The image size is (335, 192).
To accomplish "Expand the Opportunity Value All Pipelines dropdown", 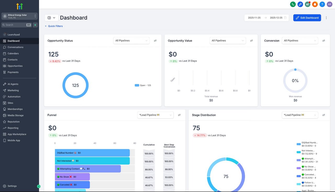I will pos(228,40).
